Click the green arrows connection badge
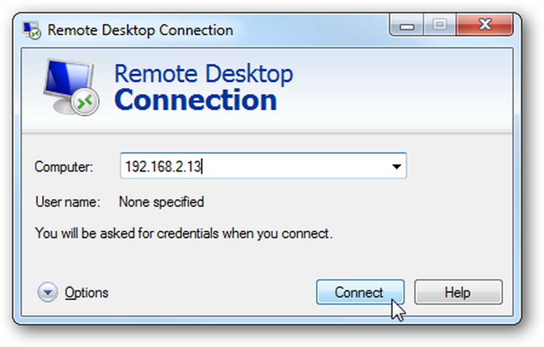544x347 pixels. (85, 102)
